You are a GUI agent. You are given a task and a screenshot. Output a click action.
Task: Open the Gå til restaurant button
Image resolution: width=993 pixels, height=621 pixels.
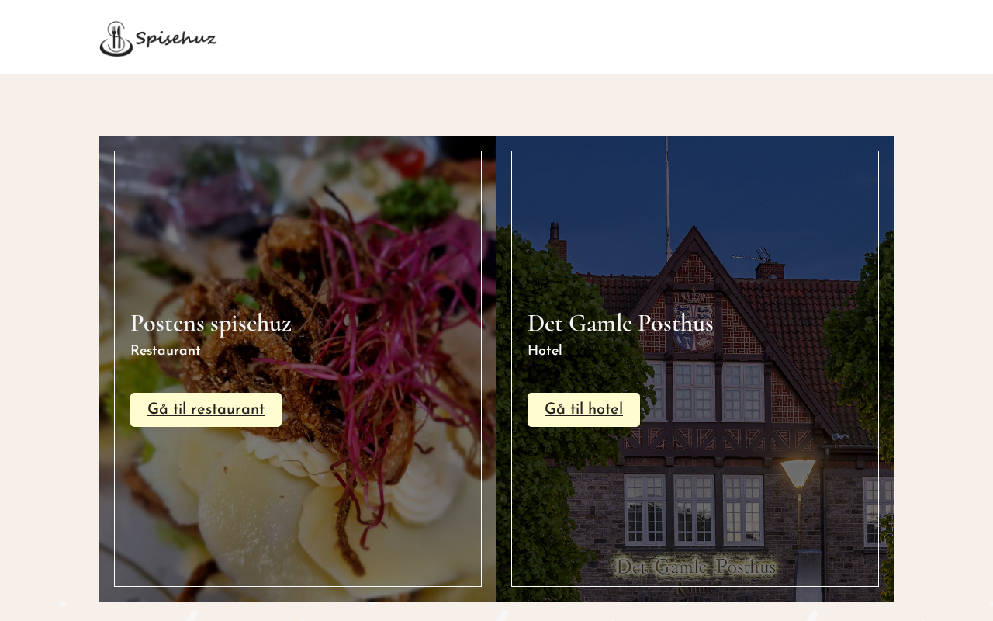tap(206, 410)
